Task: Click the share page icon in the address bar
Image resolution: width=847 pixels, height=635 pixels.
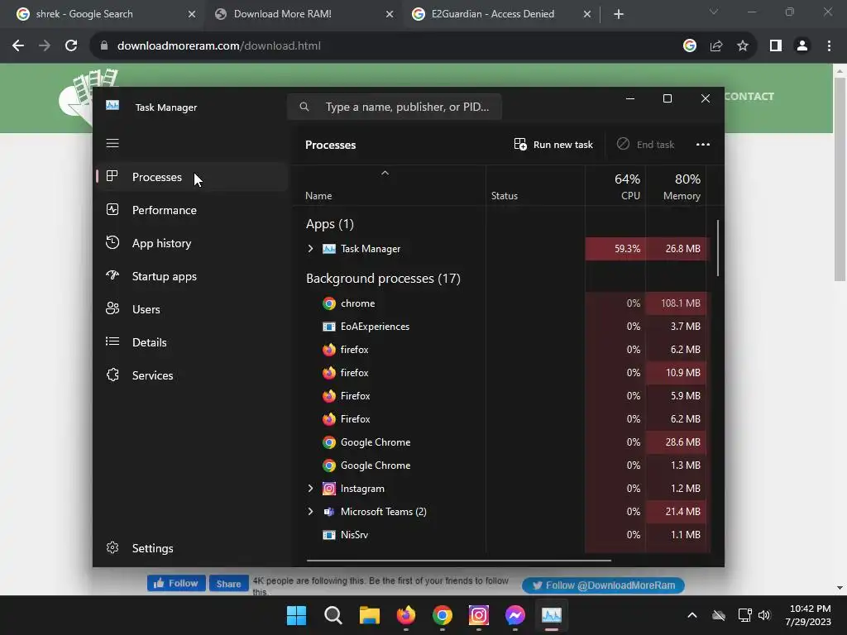Action: tap(716, 46)
